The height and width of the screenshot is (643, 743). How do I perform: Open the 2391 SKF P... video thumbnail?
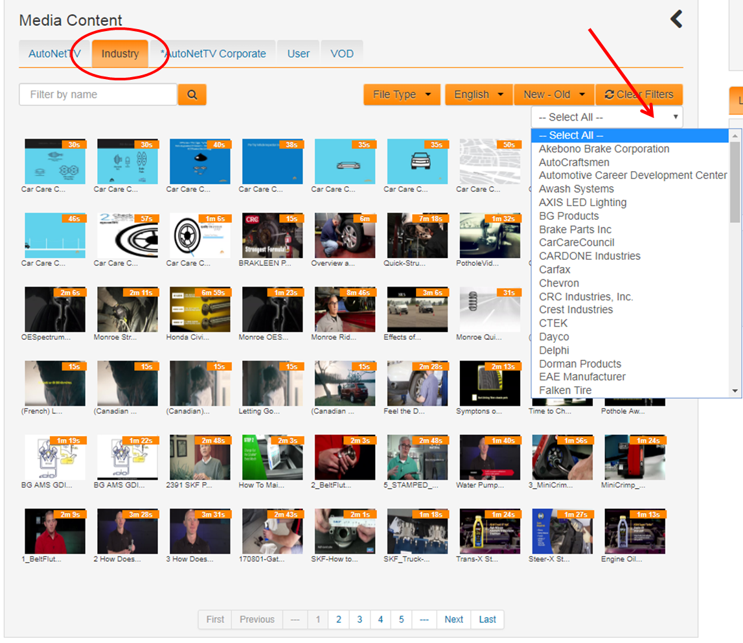200,458
